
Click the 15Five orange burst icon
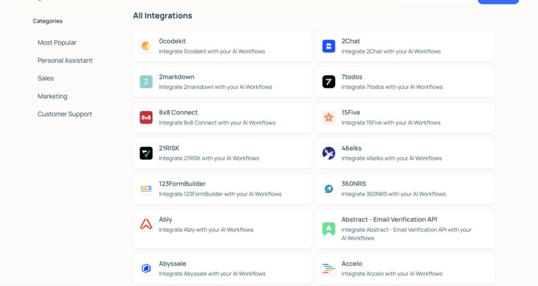[329, 117]
